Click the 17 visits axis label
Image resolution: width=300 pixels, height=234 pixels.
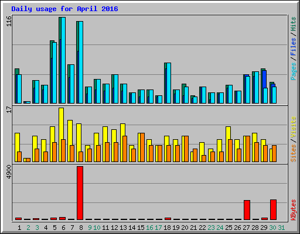point(9,110)
